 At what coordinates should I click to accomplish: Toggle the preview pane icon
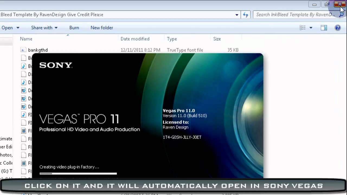tap(324, 28)
